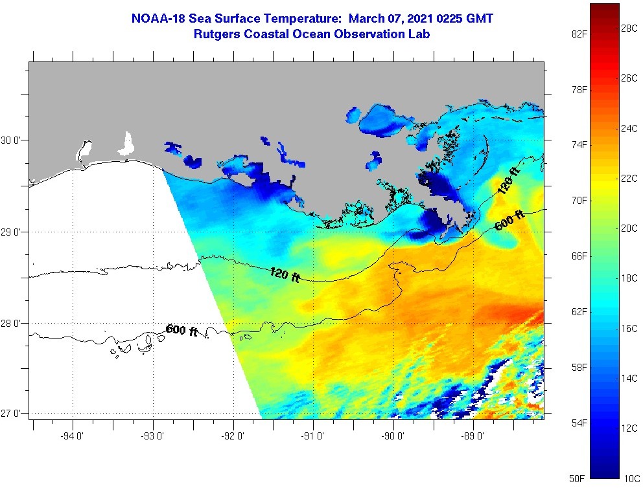The width and height of the screenshot is (643, 488).
Task: Click the 62F colorbar label
Action: tap(579, 312)
